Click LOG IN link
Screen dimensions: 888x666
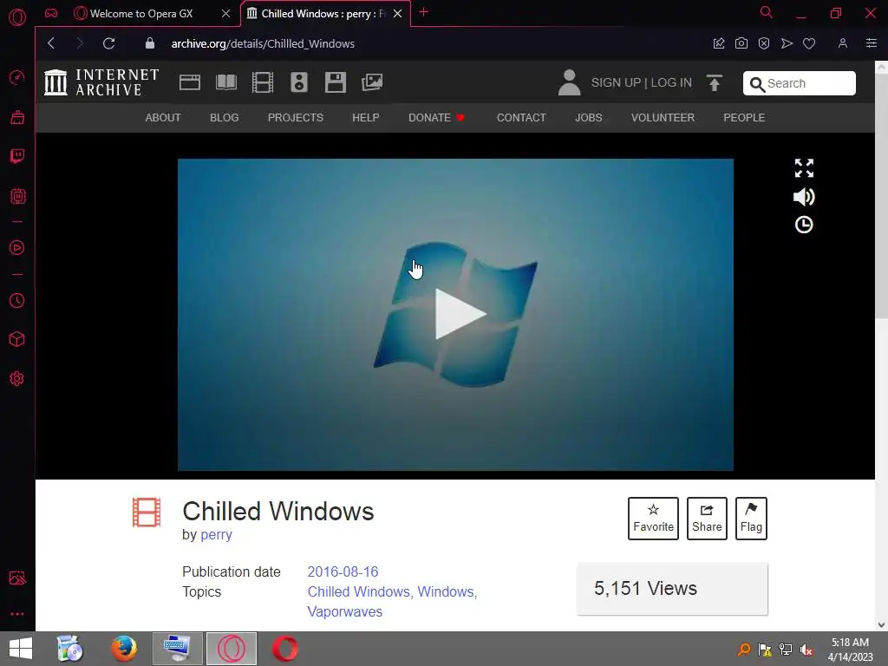[671, 82]
